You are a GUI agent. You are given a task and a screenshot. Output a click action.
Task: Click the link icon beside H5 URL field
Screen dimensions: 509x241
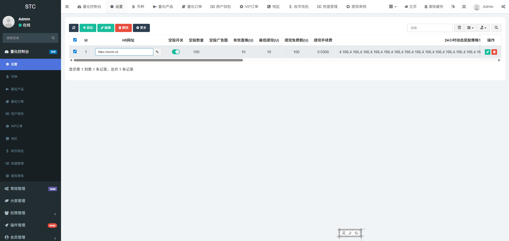(x=157, y=52)
